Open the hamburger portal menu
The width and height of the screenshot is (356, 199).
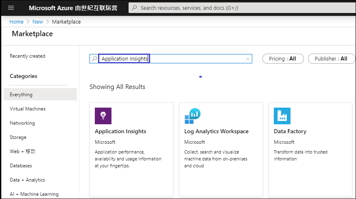[11, 8]
